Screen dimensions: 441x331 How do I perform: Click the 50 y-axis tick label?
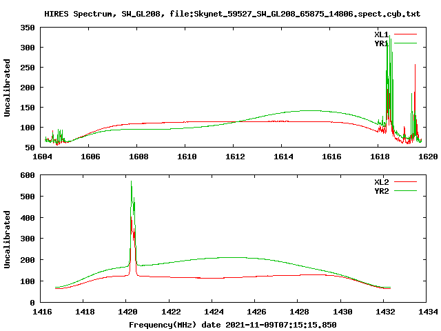[30, 148]
